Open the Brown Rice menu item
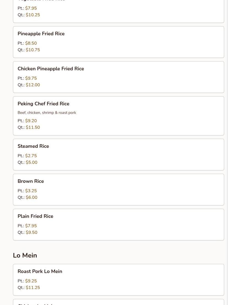The width and height of the screenshot is (233, 305). 31,181
